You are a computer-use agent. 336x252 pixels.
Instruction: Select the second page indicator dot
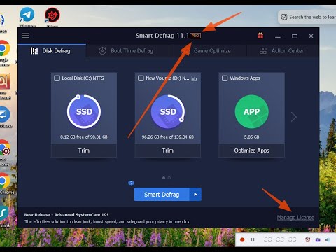click(x=169, y=178)
